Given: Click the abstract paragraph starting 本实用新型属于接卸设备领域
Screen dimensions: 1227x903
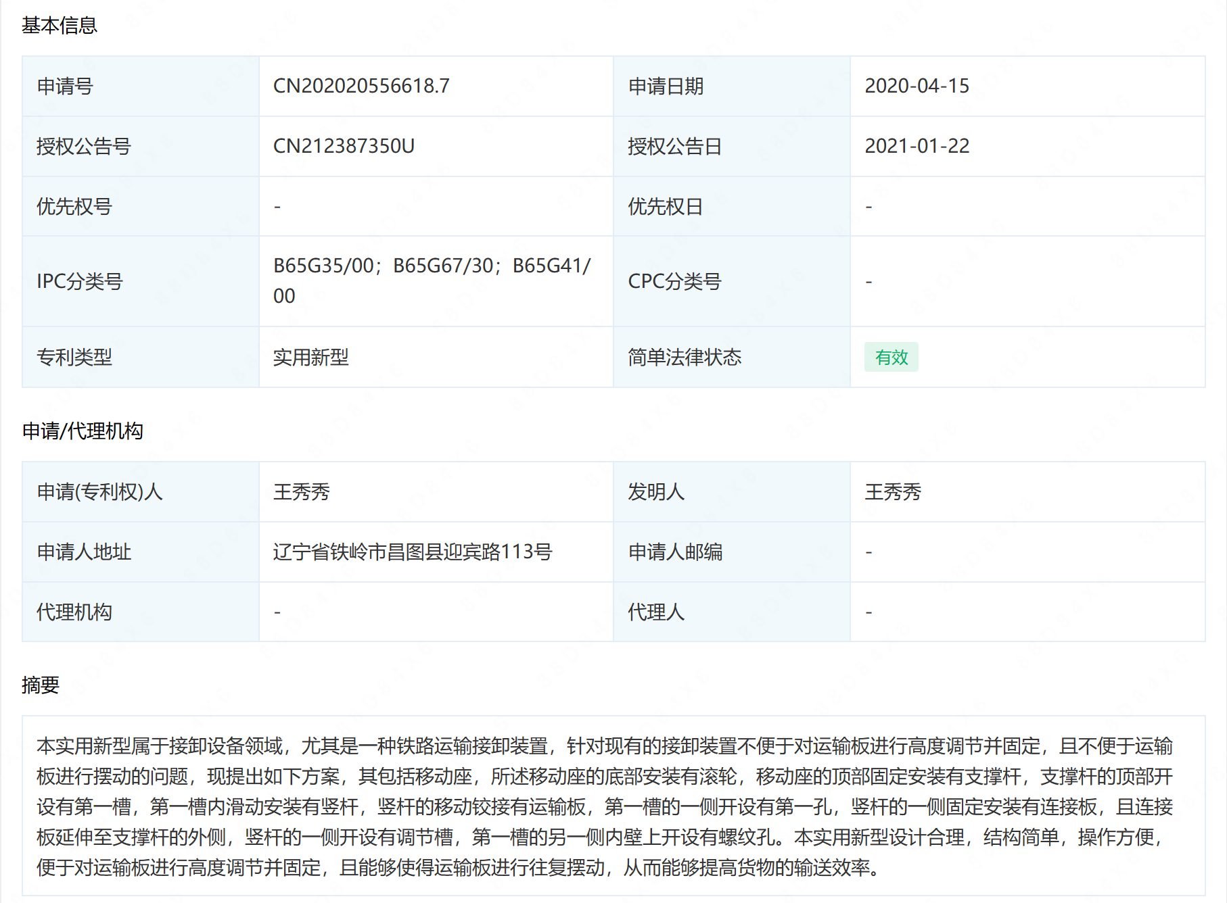Looking at the screenshot, I should coord(605,806).
